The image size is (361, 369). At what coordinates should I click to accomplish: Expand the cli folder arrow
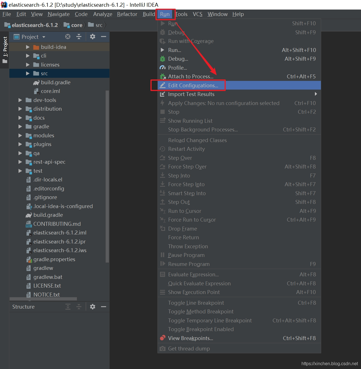point(28,56)
